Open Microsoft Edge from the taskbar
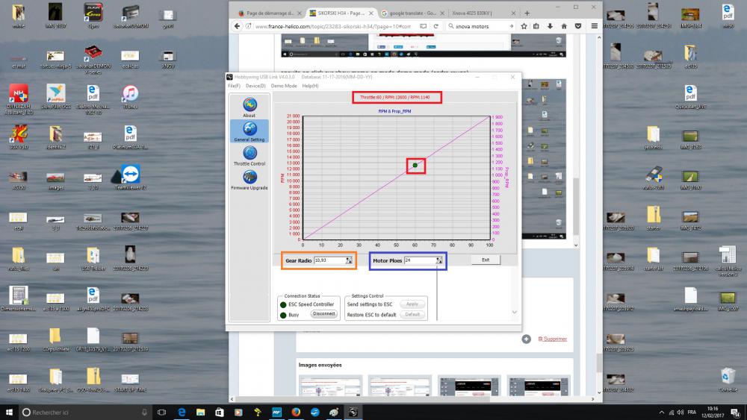Screen dimensions: 747x420 (x=182, y=412)
